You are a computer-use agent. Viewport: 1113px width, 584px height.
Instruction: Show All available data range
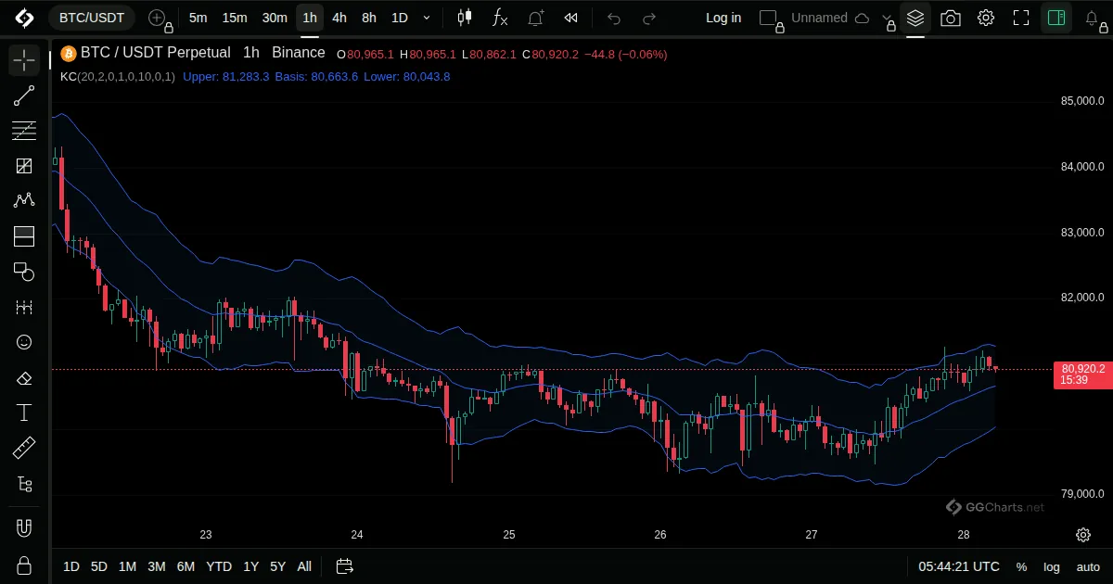(304, 566)
